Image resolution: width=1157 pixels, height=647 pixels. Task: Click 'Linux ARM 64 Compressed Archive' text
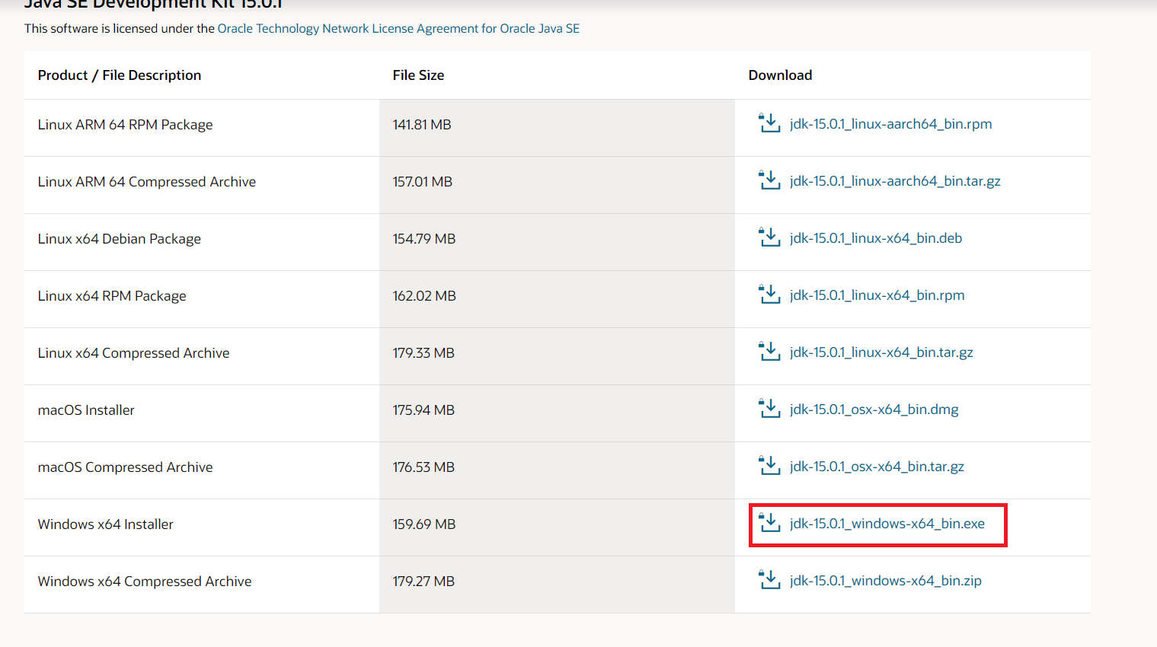pos(147,182)
